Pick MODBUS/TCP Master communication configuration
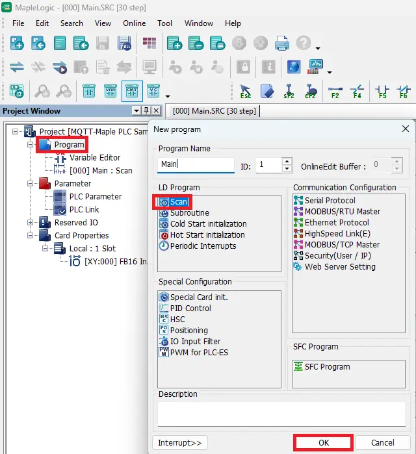 click(342, 244)
